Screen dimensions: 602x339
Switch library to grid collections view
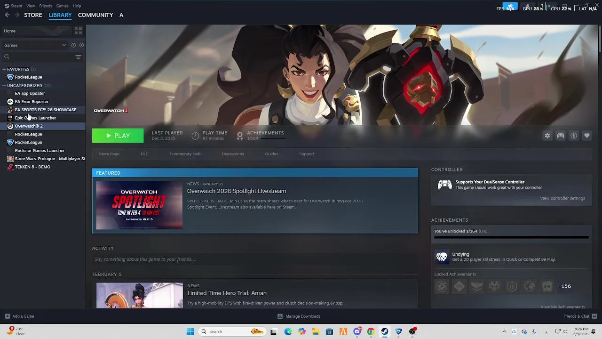coord(78,31)
